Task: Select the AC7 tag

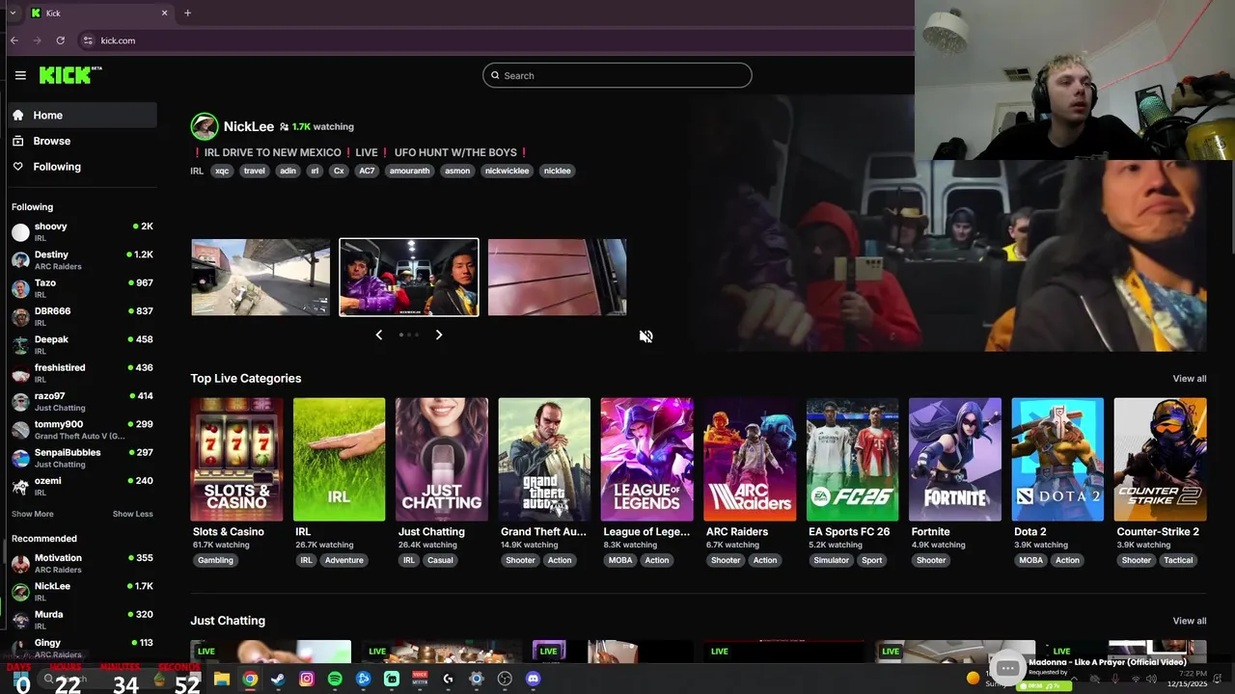Action: 367,171
